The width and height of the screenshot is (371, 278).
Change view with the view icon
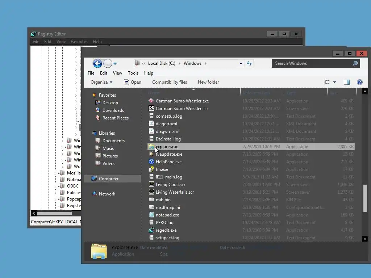coord(327,82)
